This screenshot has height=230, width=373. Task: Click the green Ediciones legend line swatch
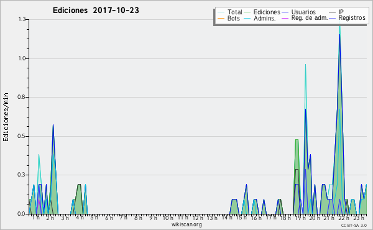tap(247, 12)
